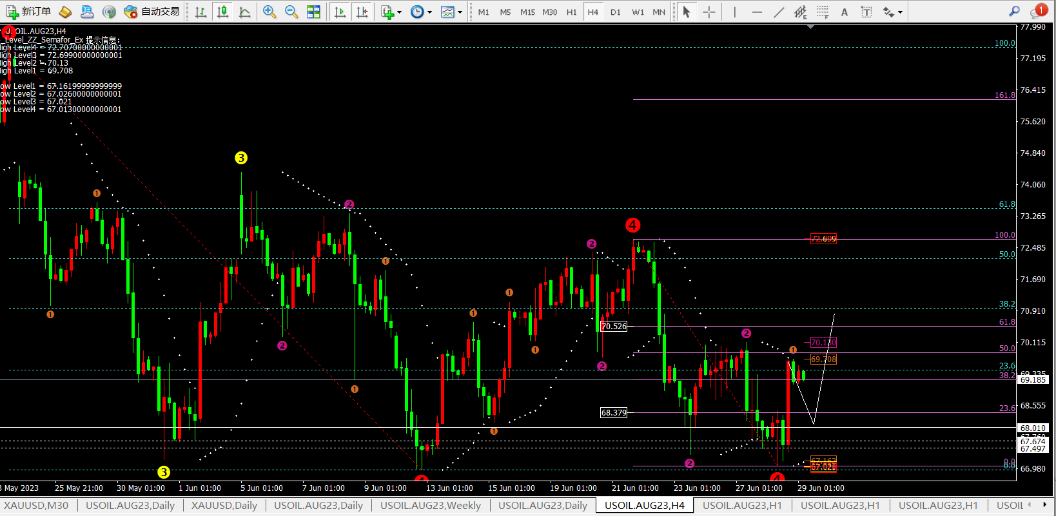The image size is (1056, 516).
Task: Select the W1 timeframe button
Action: (638, 12)
